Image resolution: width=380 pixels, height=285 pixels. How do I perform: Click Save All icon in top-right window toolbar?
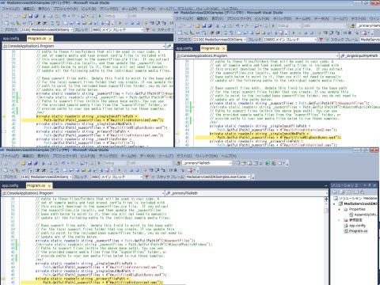(210, 26)
